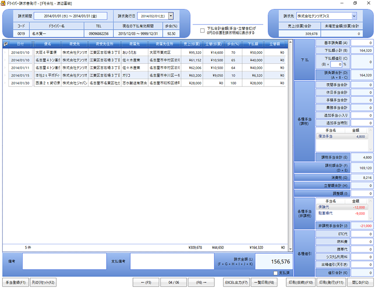Expand the 請求先 company combo box
Screen dimensions: 376x289
point(354,16)
